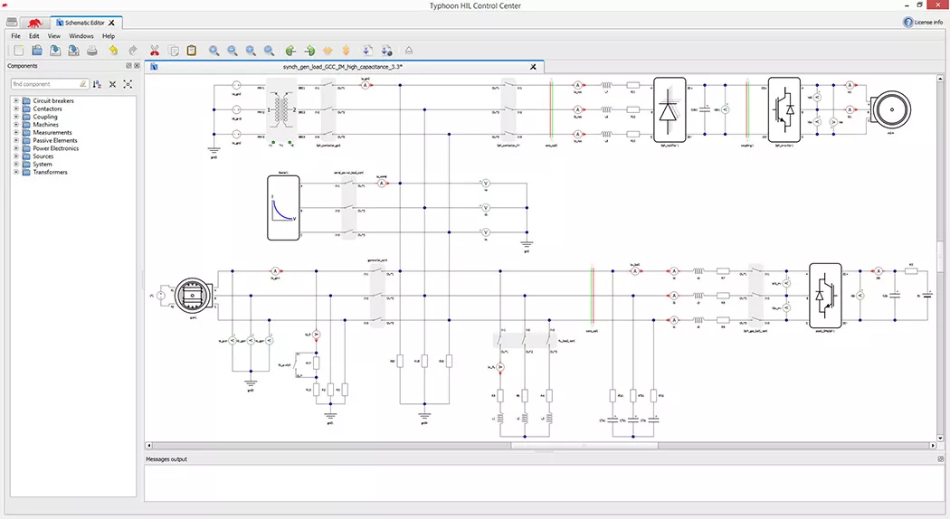This screenshot has width=950, height=519.
Task: Select the top-right IGBT inverter block
Action: (784, 110)
